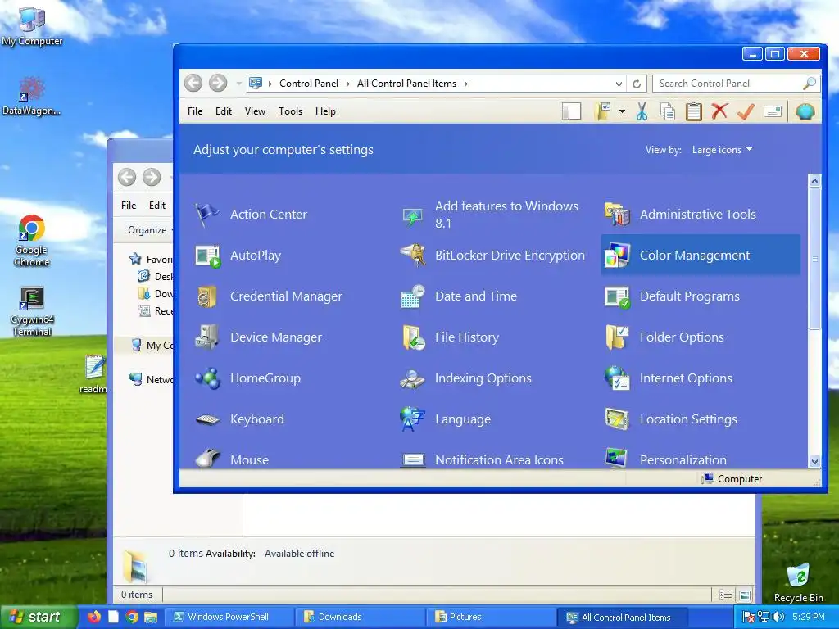Open the View menu
The width and height of the screenshot is (839, 629).
(255, 111)
